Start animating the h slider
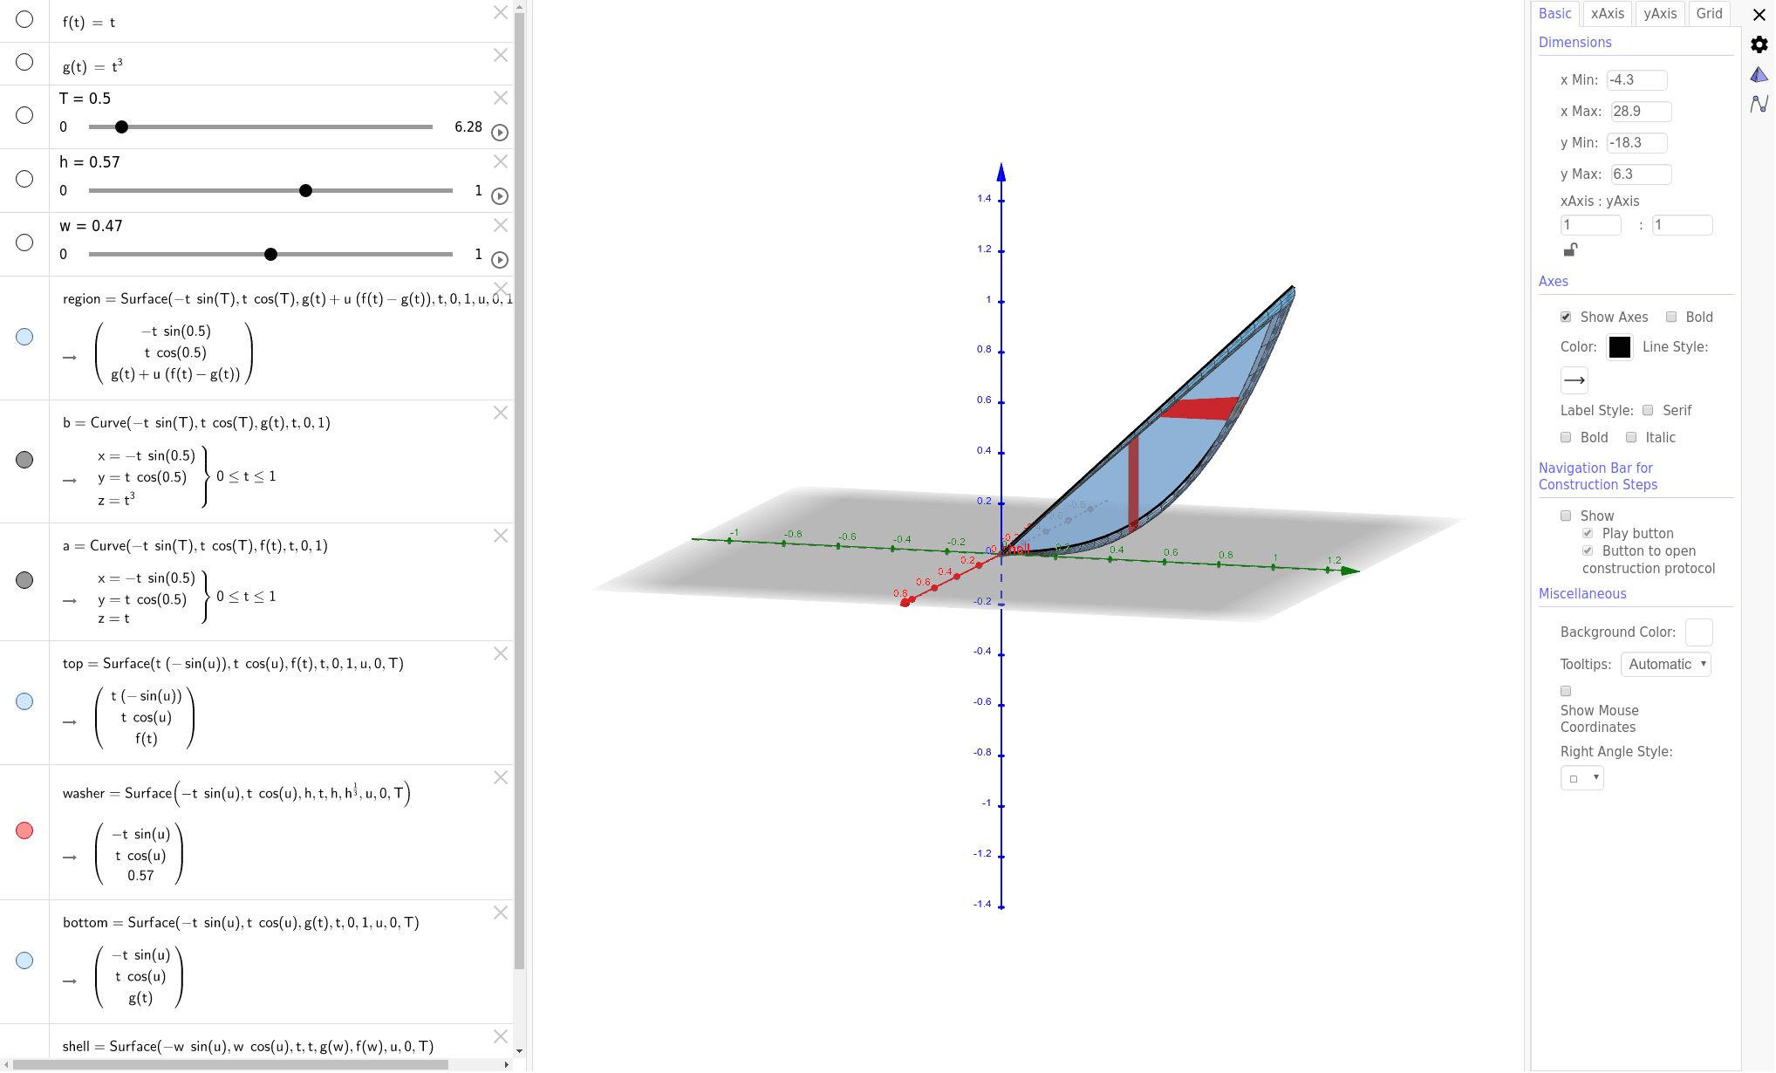 pyautogui.click(x=499, y=195)
